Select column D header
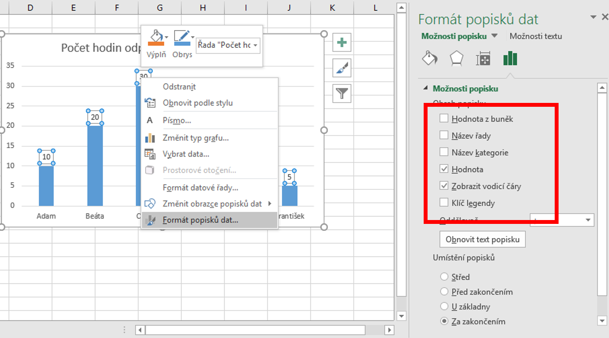This screenshot has width=609, height=338. pyautogui.click(x=30, y=8)
